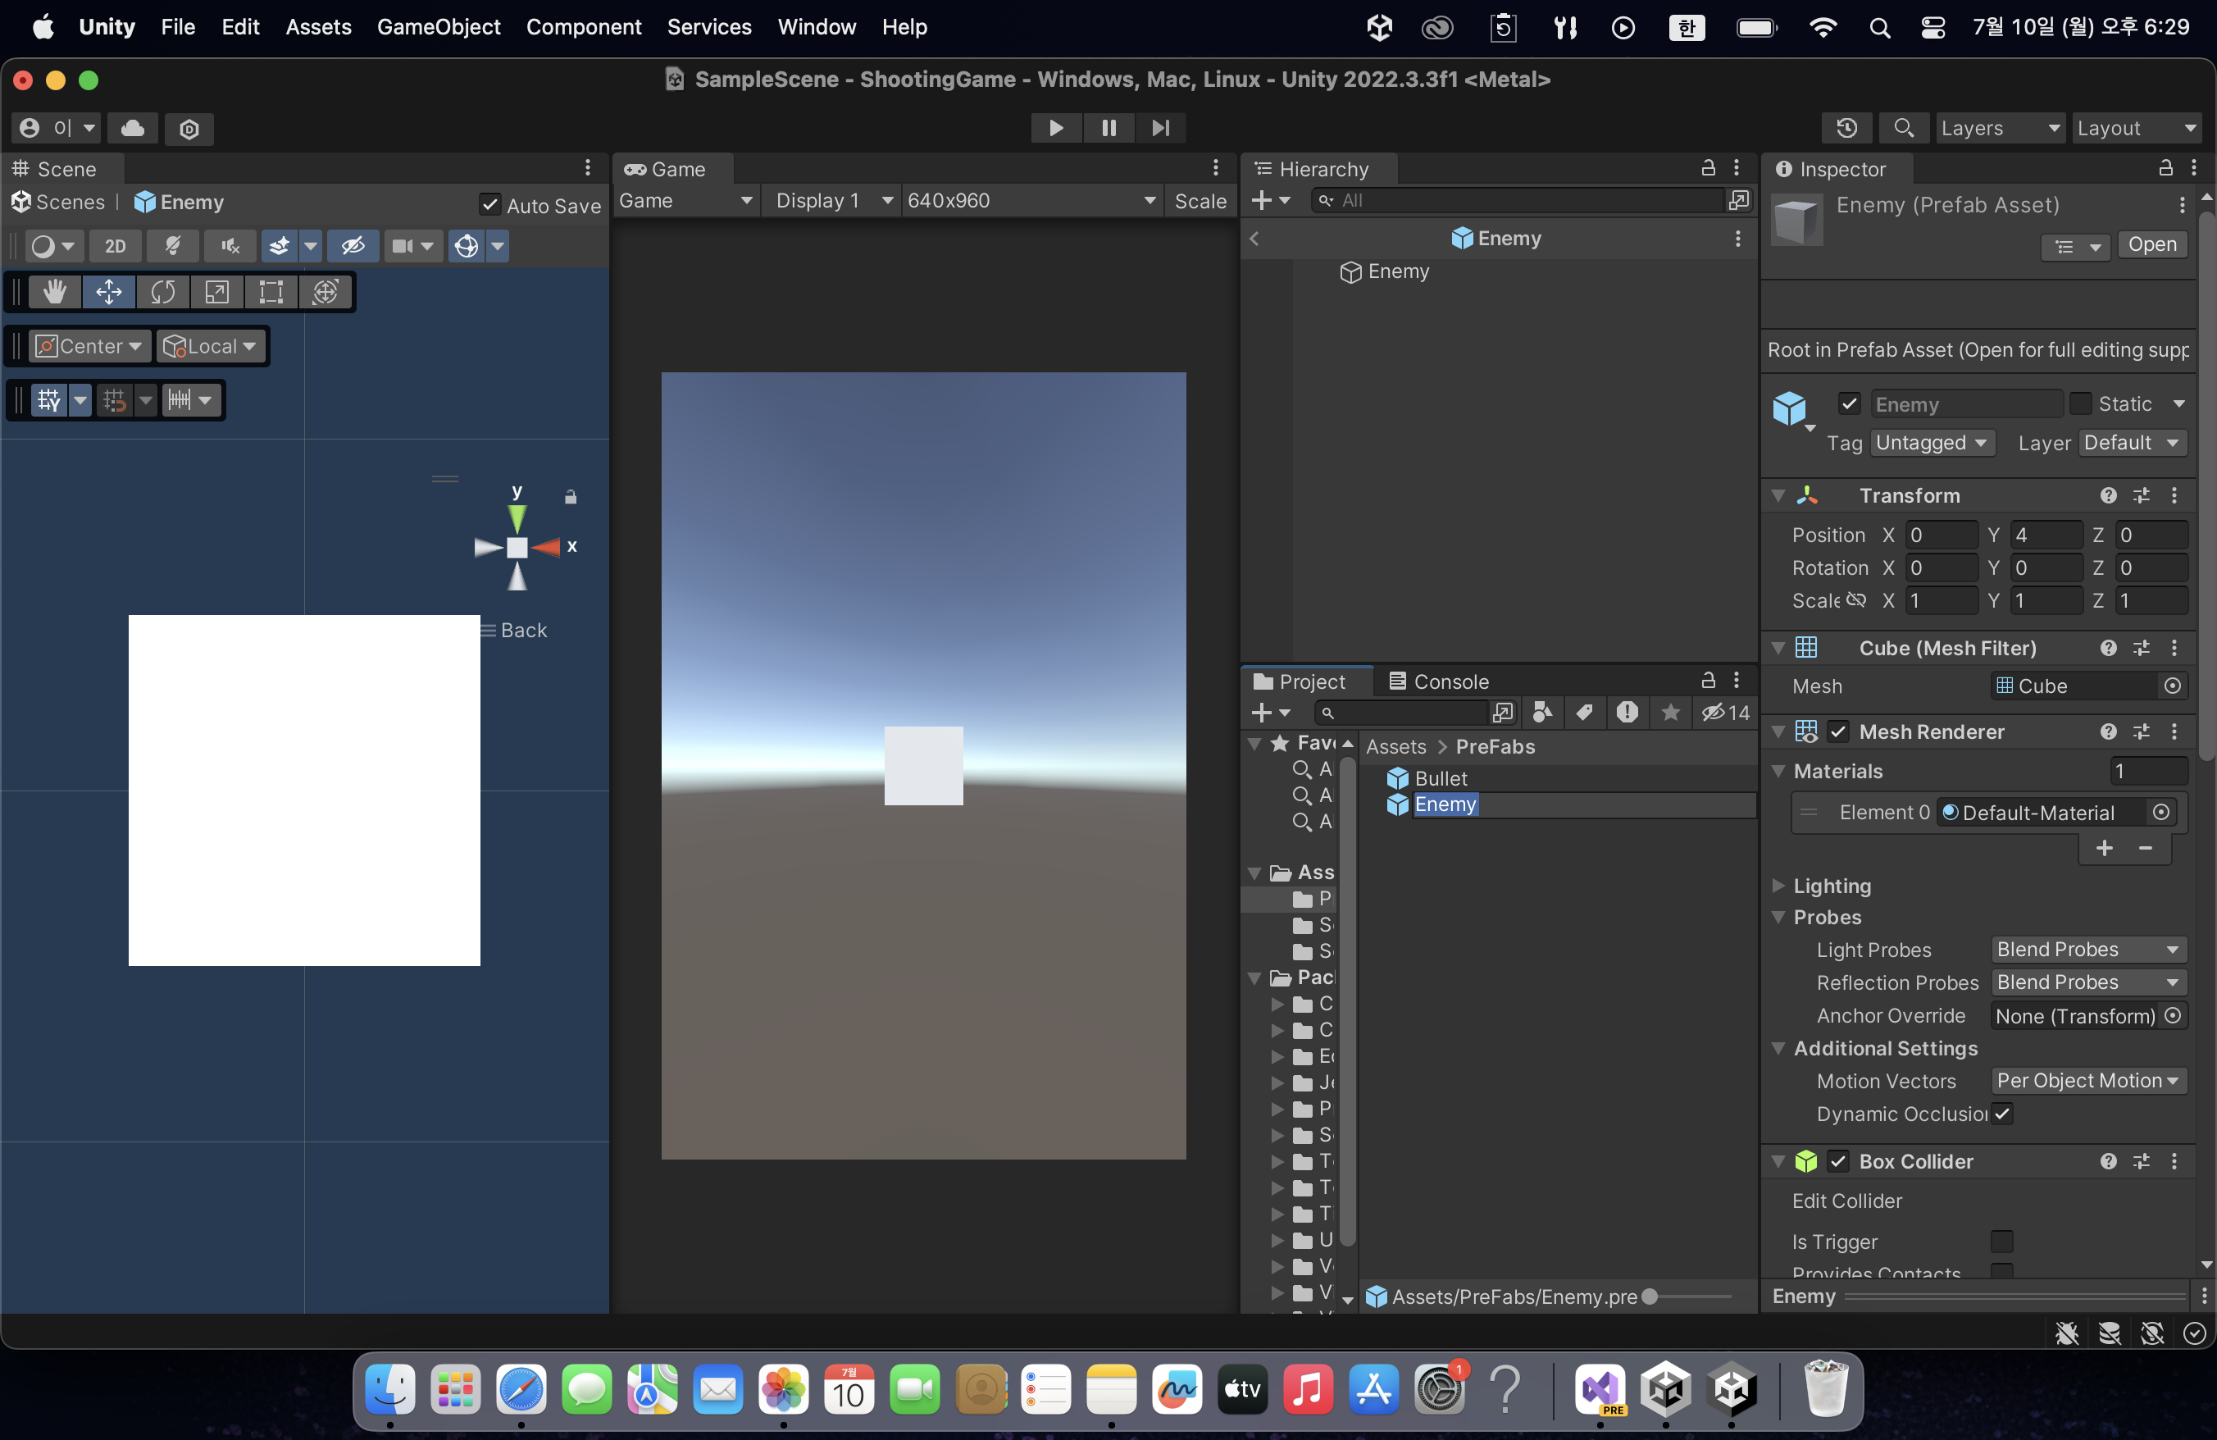Viewport: 2217px width, 1440px height.
Task: Toggle 2D scene view mode
Action: (x=115, y=246)
